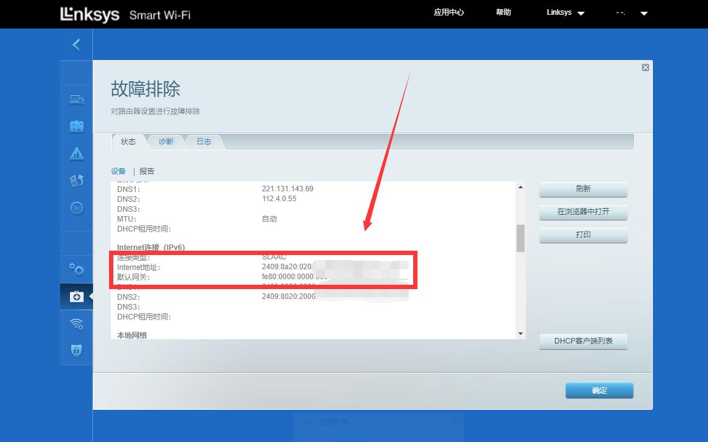Select the 报告 (Report) view

click(147, 171)
